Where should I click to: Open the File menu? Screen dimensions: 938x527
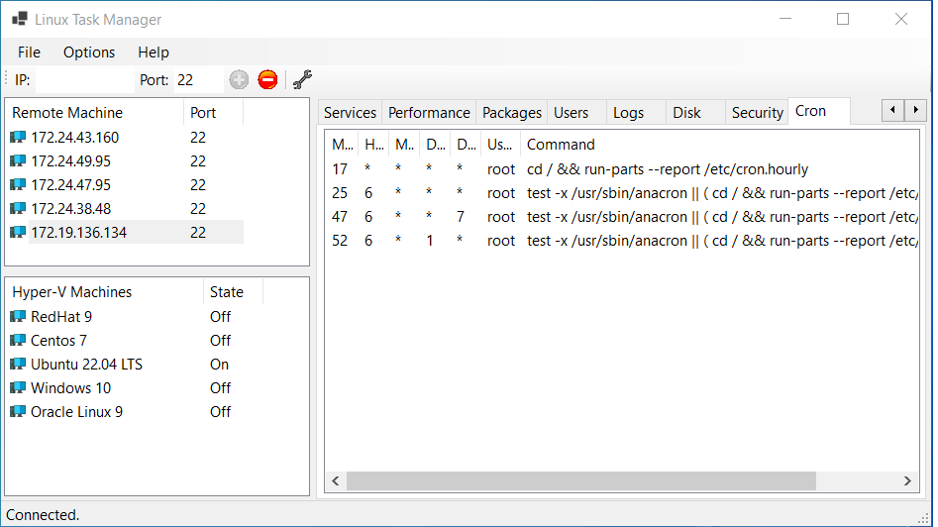(x=29, y=53)
